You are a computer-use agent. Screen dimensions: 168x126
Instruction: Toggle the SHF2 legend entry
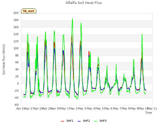(x=84, y=121)
